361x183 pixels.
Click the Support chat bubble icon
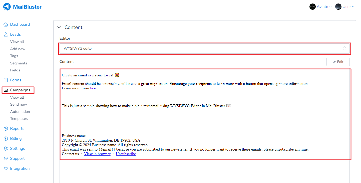(x=6, y=159)
